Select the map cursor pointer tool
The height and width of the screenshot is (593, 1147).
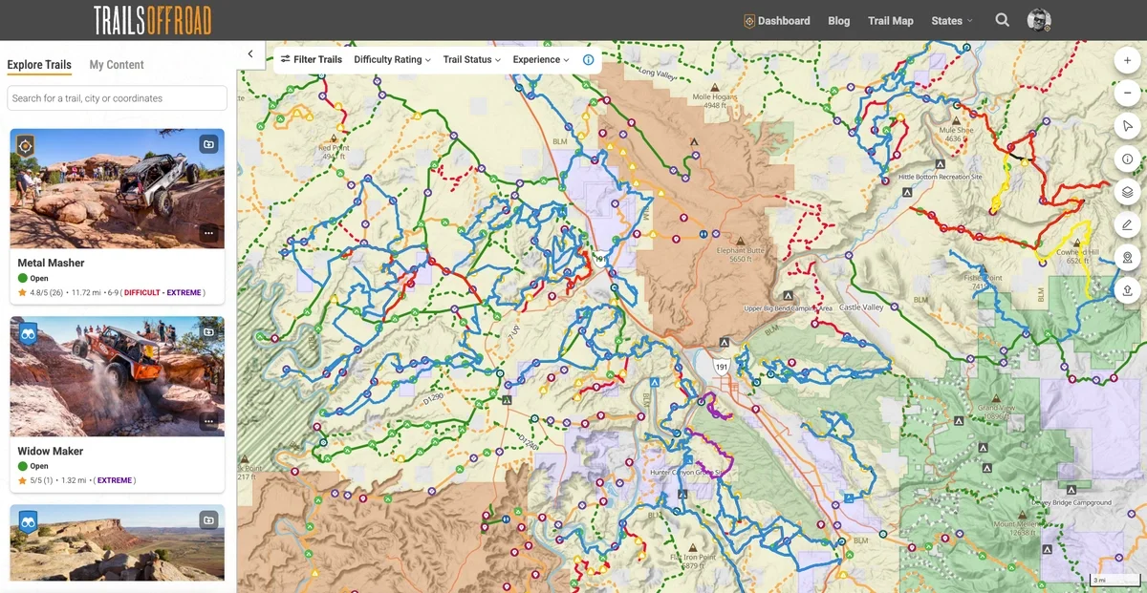pos(1128,126)
